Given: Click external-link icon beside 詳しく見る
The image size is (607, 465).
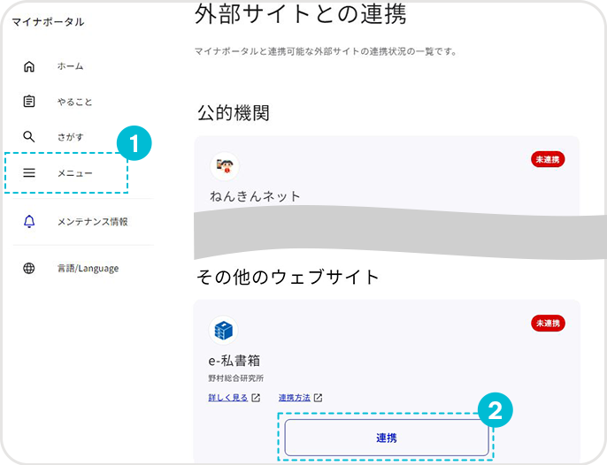Looking at the screenshot, I should (x=256, y=398).
